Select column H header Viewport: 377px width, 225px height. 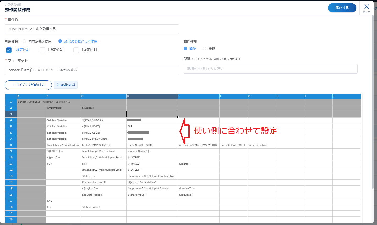(x=290, y=96)
